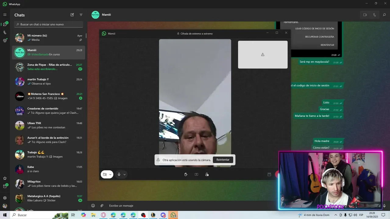This screenshot has width=390, height=219.
Task: Open the chat filter menu
Action: (81, 15)
